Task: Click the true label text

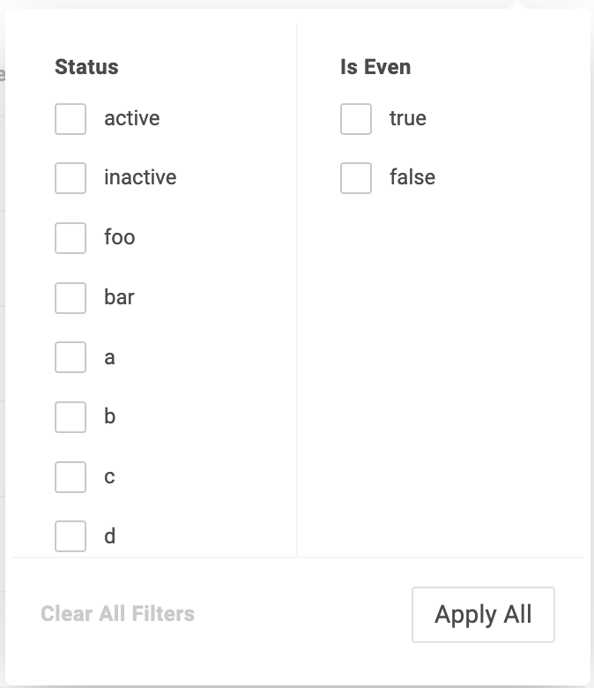Action: pos(408,118)
